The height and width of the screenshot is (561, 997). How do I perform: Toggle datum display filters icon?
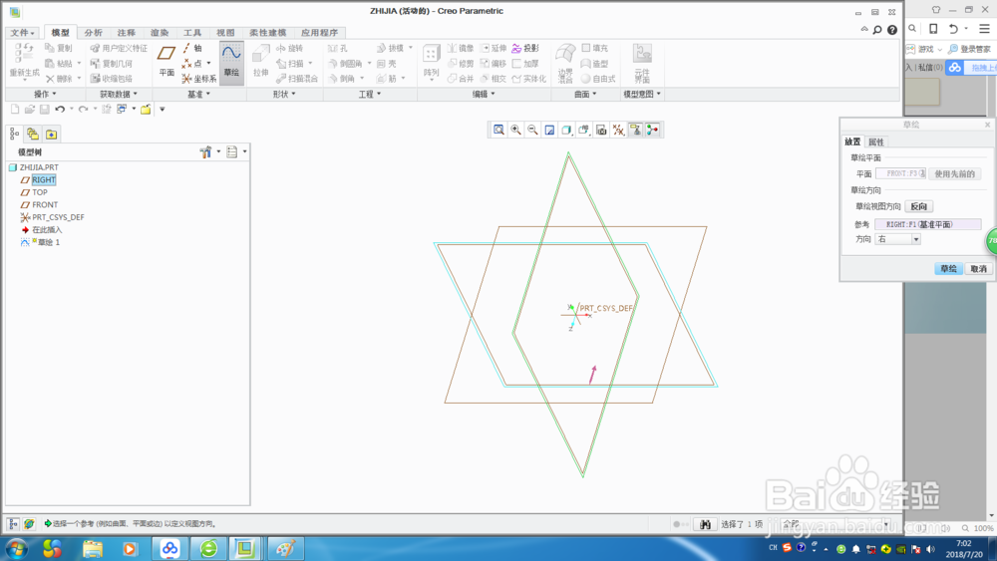[x=618, y=130]
